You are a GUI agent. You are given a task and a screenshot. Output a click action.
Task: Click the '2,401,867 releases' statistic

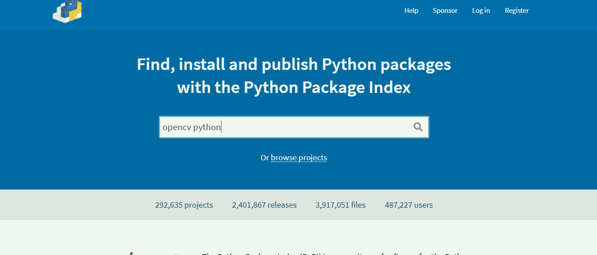coord(264,205)
